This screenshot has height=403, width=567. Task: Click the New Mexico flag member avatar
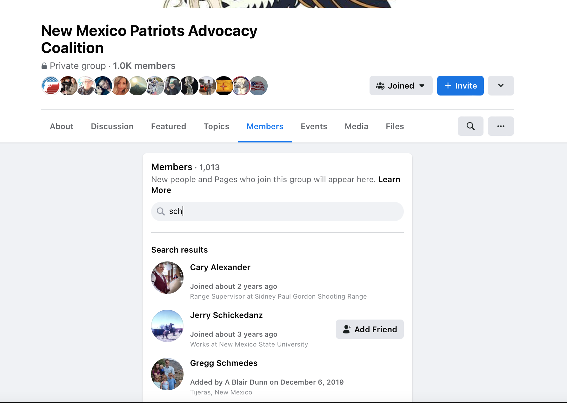224,86
